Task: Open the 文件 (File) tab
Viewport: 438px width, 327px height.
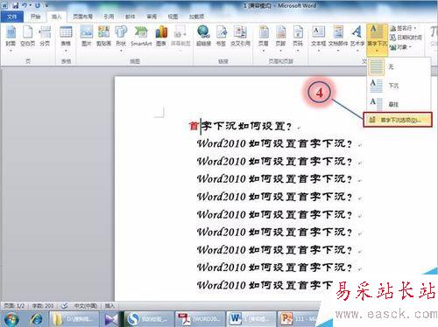Action: click(x=11, y=17)
